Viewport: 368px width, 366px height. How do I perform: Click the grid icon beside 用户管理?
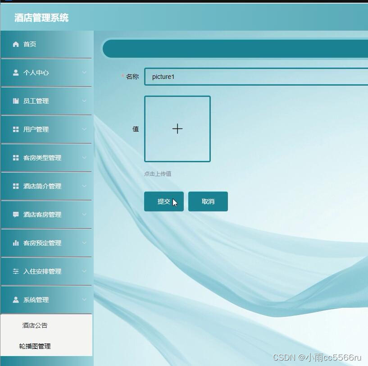coord(16,129)
